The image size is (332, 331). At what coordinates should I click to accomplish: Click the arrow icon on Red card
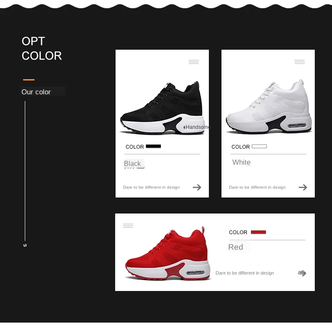302,273
